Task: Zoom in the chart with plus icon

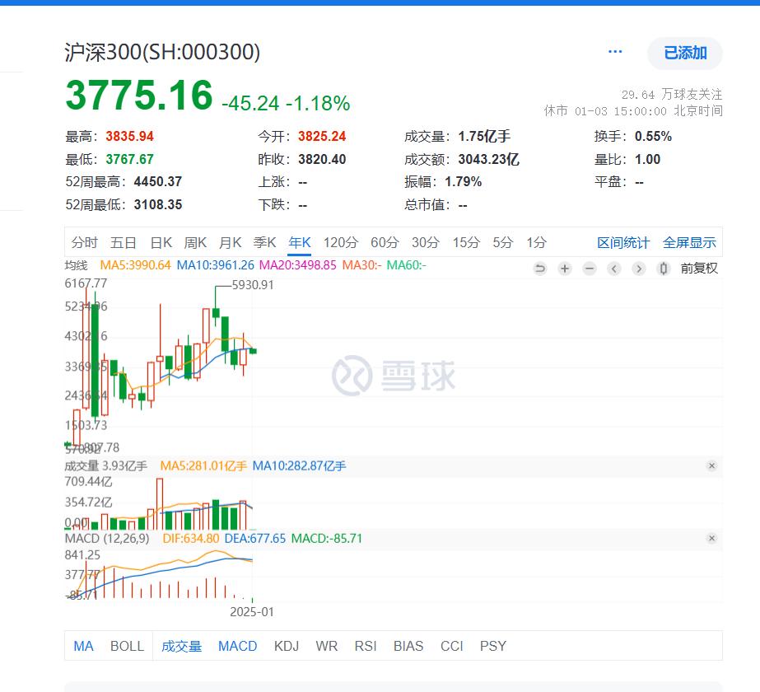Action: [565, 269]
